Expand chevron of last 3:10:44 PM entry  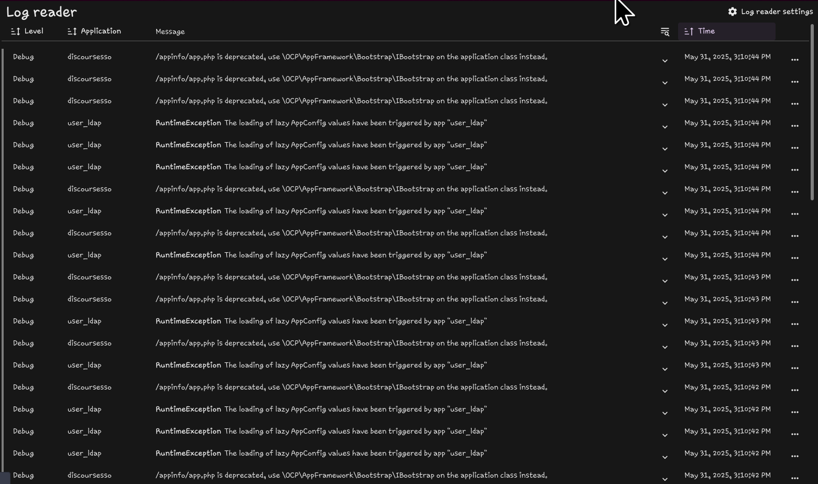pos(664,259)
